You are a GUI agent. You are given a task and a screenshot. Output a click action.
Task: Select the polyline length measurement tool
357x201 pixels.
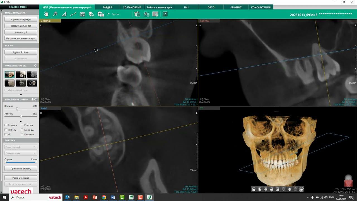pos(73,14)
